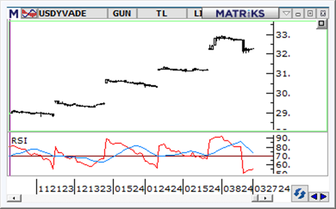The image size is (336, 209).
Task: Go to next chart with right blue arrow
Action: (323, 196)
